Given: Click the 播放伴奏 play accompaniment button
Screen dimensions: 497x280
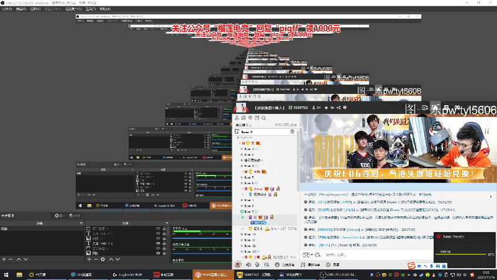Looking at the screenshot, I should (310, 264).
